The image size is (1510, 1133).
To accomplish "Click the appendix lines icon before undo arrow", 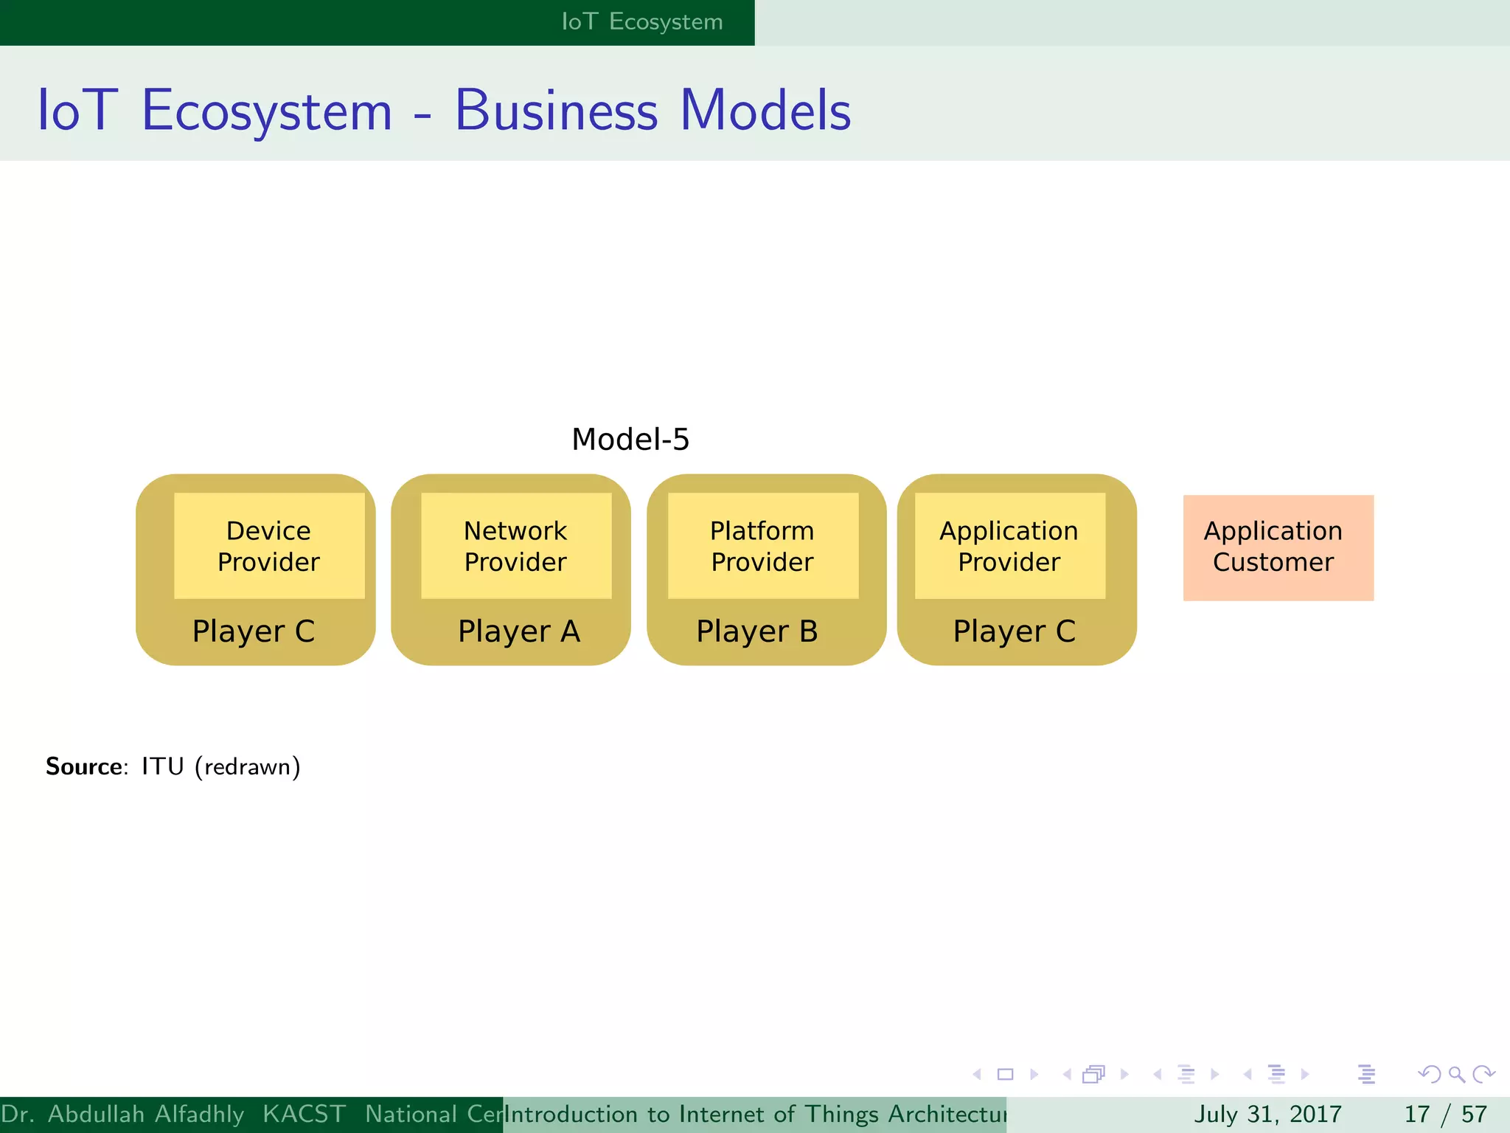I will [x=1366, y=1075].
